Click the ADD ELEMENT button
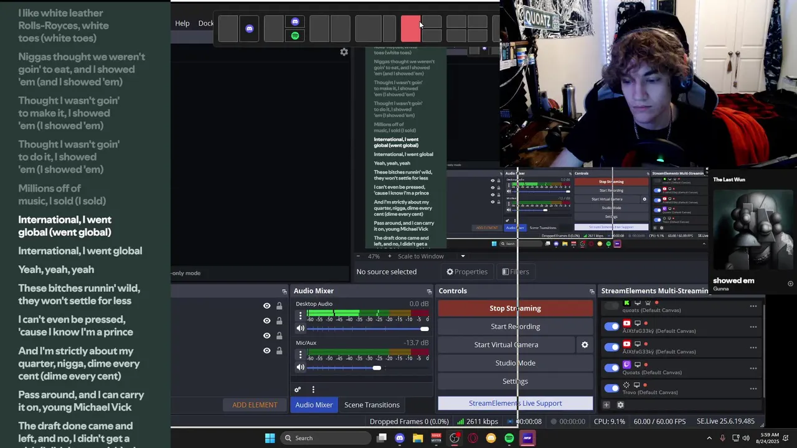 tap(255, 405)
